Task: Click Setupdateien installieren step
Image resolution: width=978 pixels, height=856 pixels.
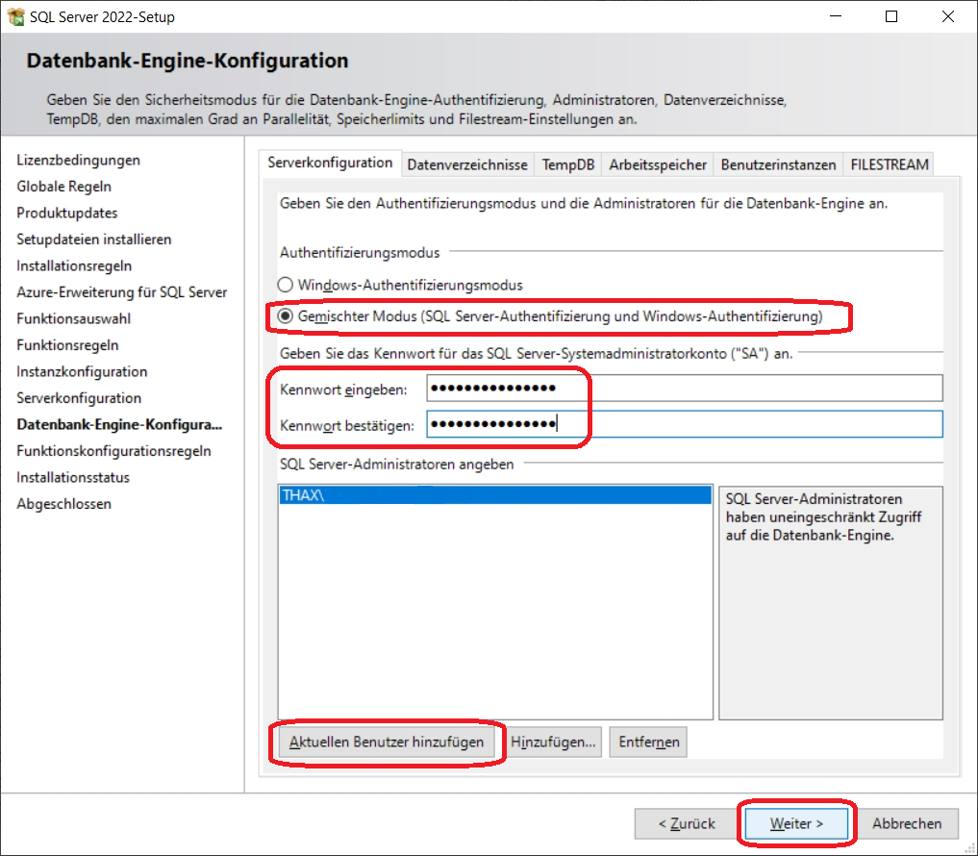Action: click(x=93, y=239)
